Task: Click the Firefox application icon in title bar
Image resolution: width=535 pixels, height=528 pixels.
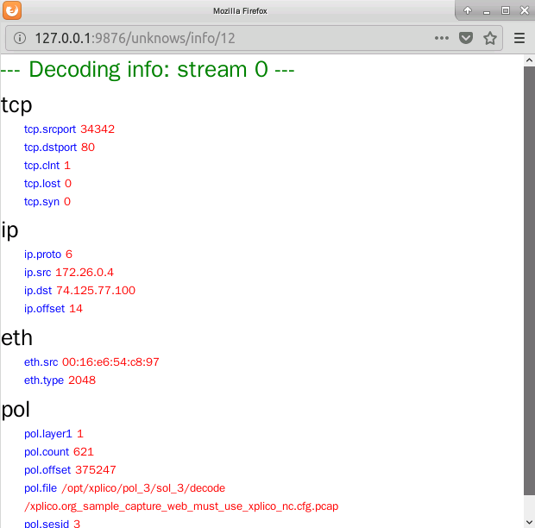Action: coord(12,10)
